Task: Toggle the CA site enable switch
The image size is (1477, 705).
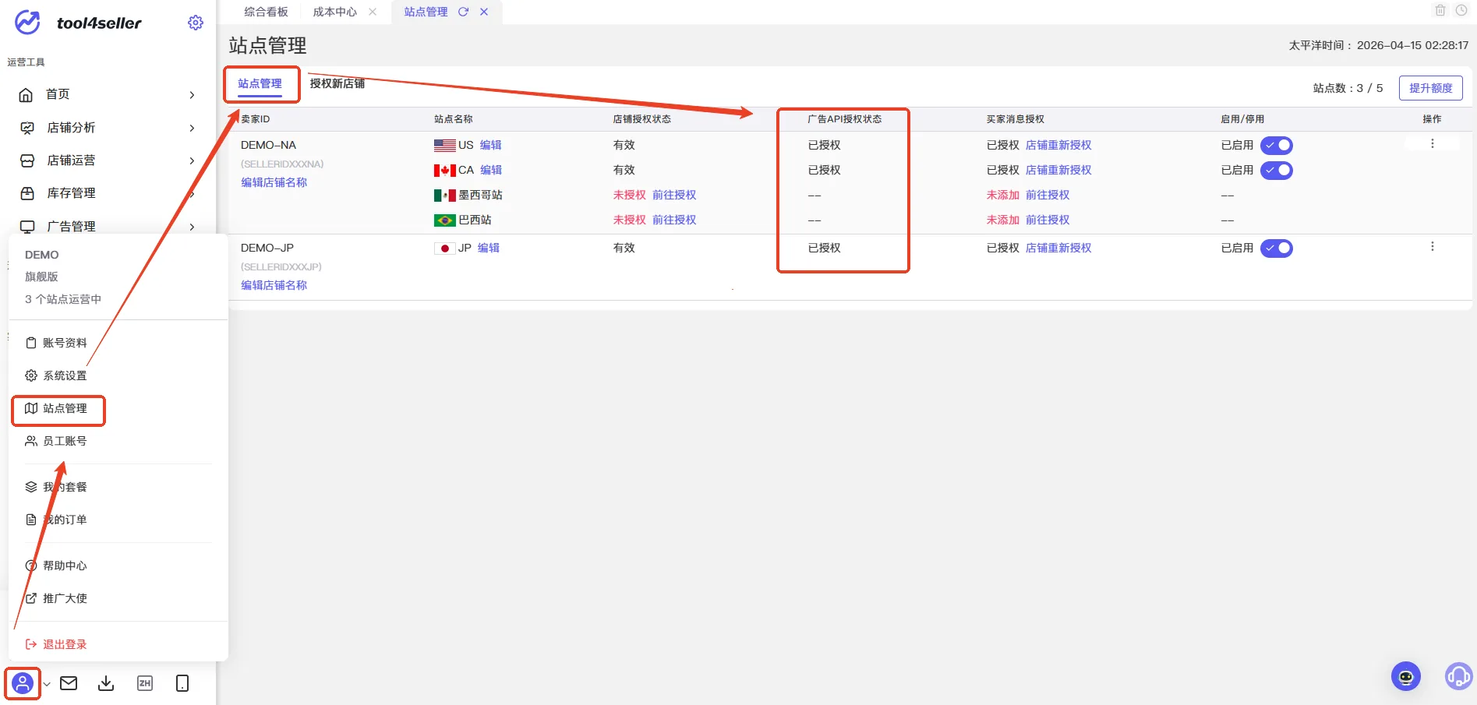Action: [x=1277, y=171]
